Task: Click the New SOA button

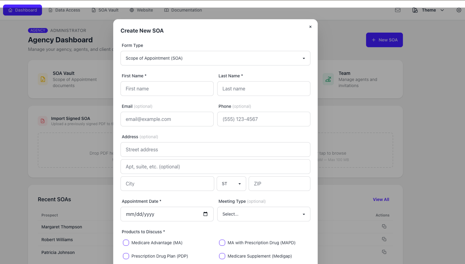Action: click(384, 40)
